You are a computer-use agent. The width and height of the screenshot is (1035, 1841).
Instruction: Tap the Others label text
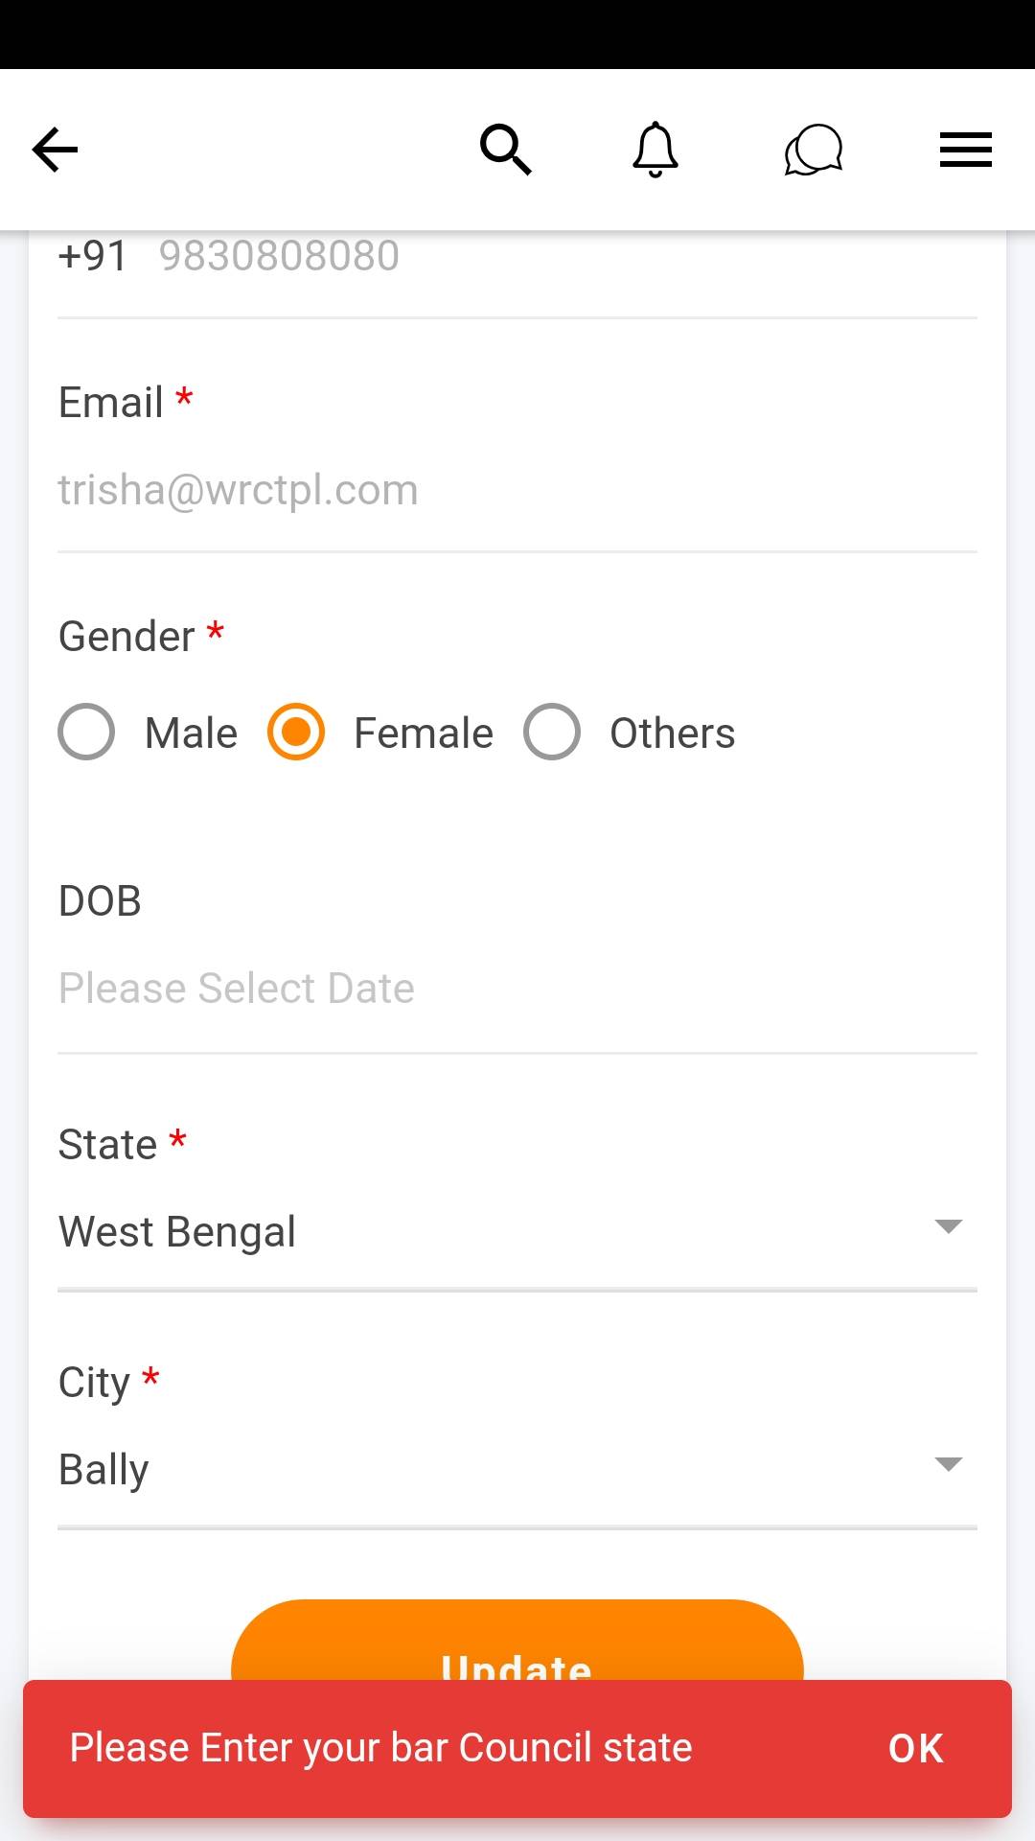pyautogui.click(x=673, y=734)
